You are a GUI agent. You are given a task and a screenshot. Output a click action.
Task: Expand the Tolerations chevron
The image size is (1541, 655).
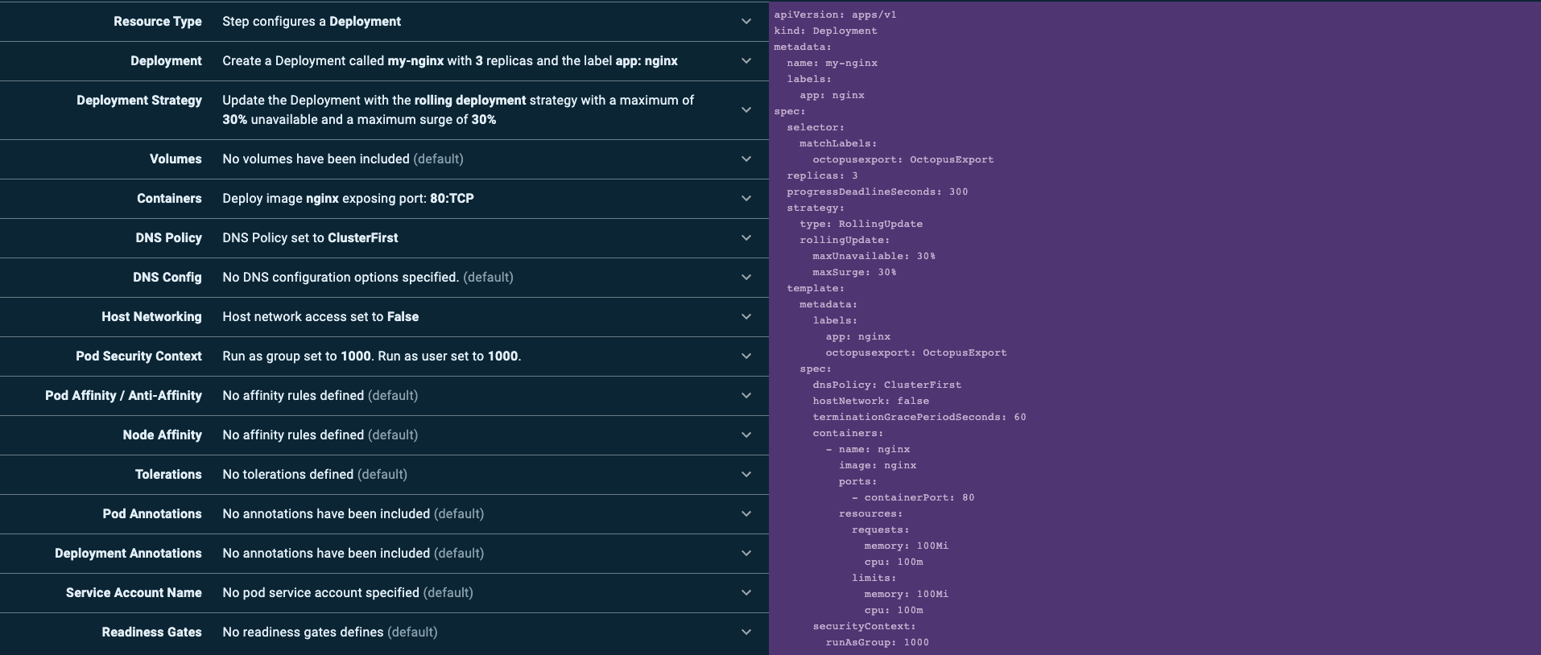pyautogui.click(x=746, y=475)
